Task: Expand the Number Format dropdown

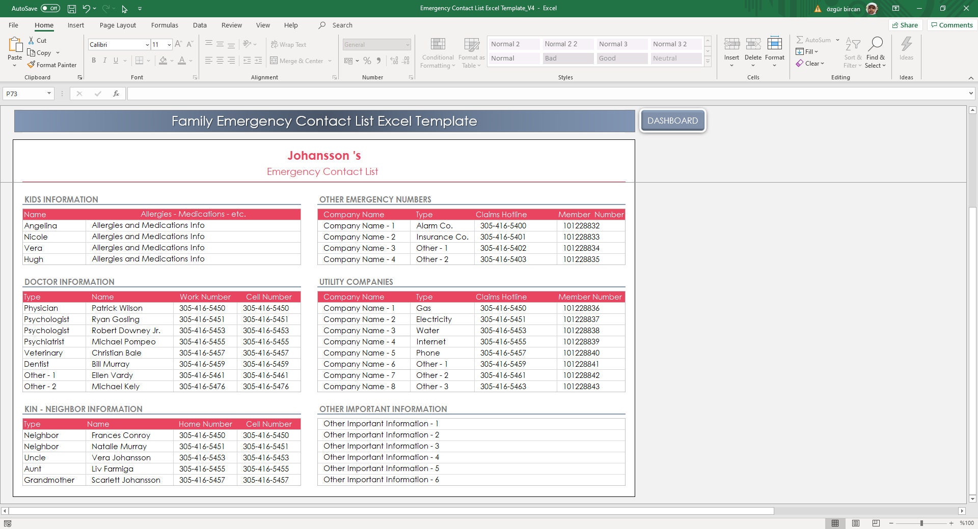Action: point(407,45)
